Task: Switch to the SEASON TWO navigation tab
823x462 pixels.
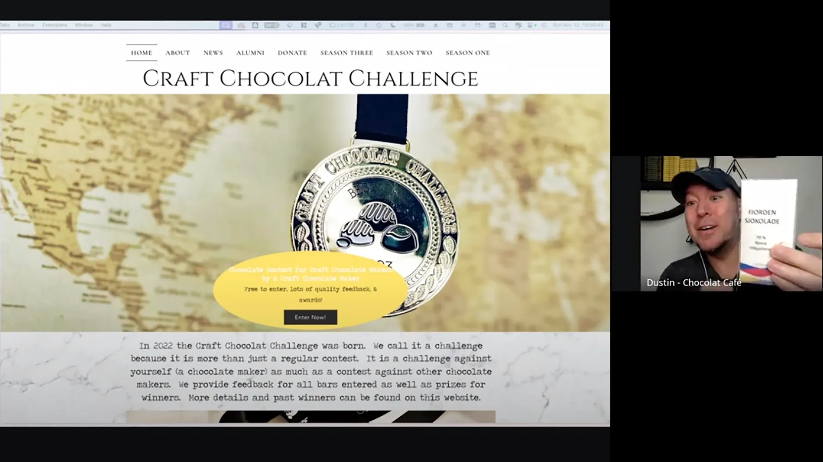Action: pyautogui.click(x=408, y=53)
